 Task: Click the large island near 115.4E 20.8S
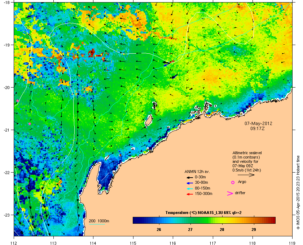pos(149,121)
